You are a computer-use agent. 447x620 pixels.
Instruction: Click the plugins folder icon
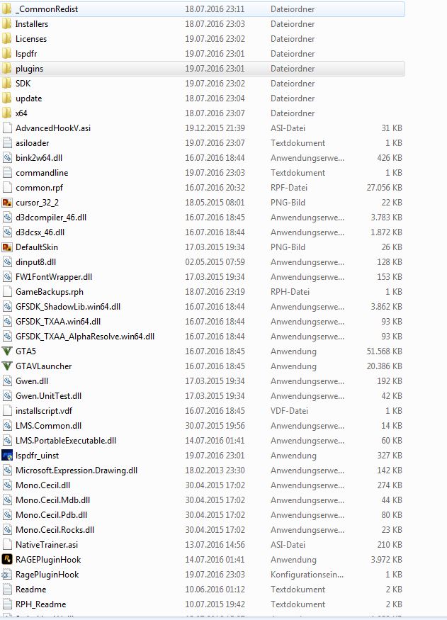point(7,69)
